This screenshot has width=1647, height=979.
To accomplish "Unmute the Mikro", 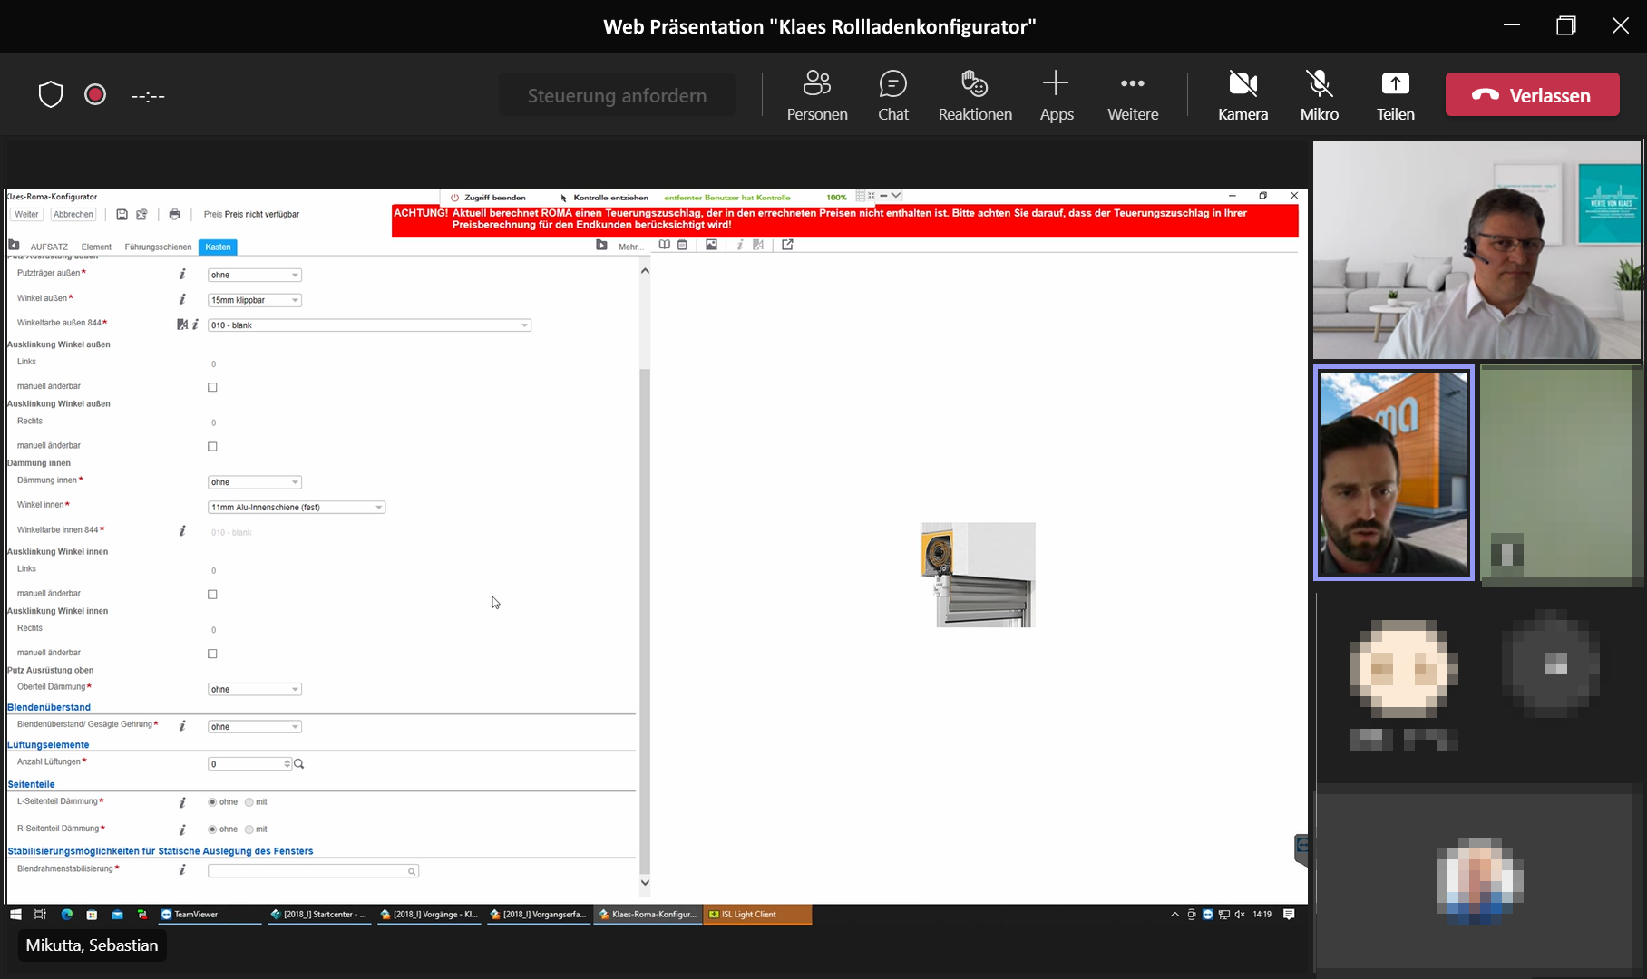I will pos(1320,95).
